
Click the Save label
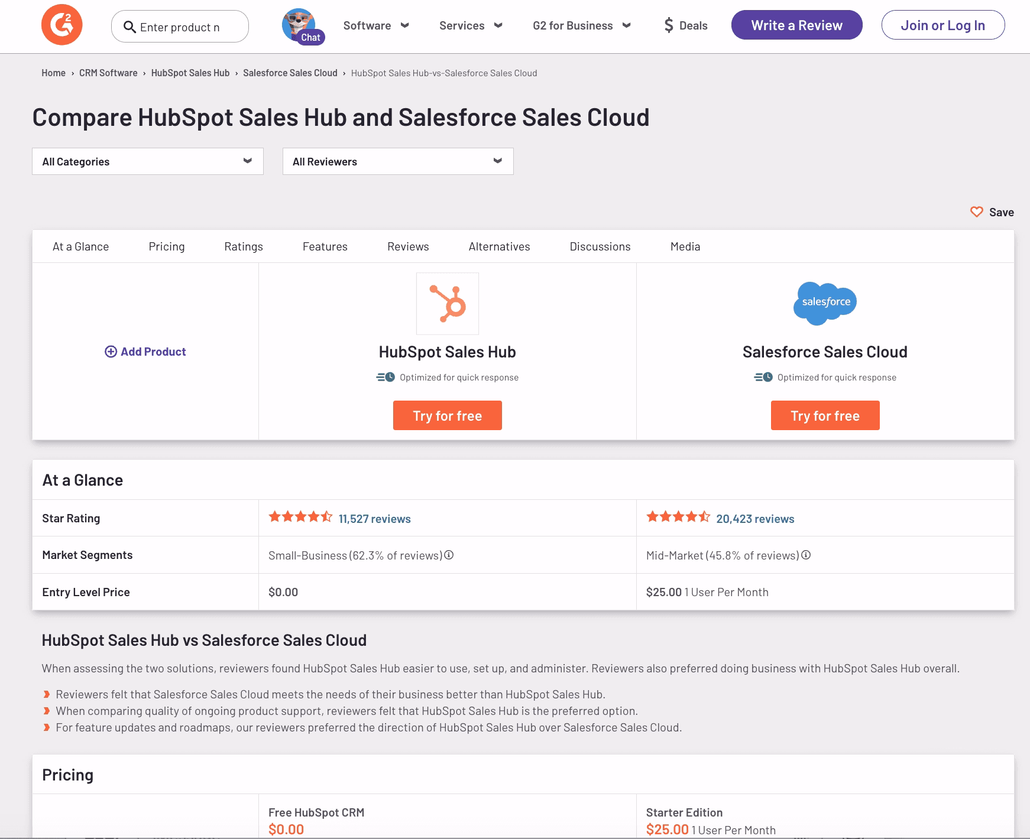pyautogui.click(x=1002, y=212)
